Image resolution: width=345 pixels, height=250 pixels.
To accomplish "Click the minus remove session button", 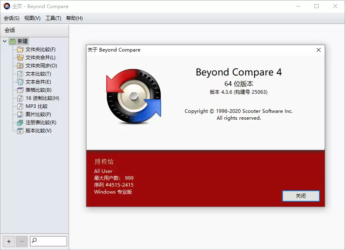I will click(22, 241).
